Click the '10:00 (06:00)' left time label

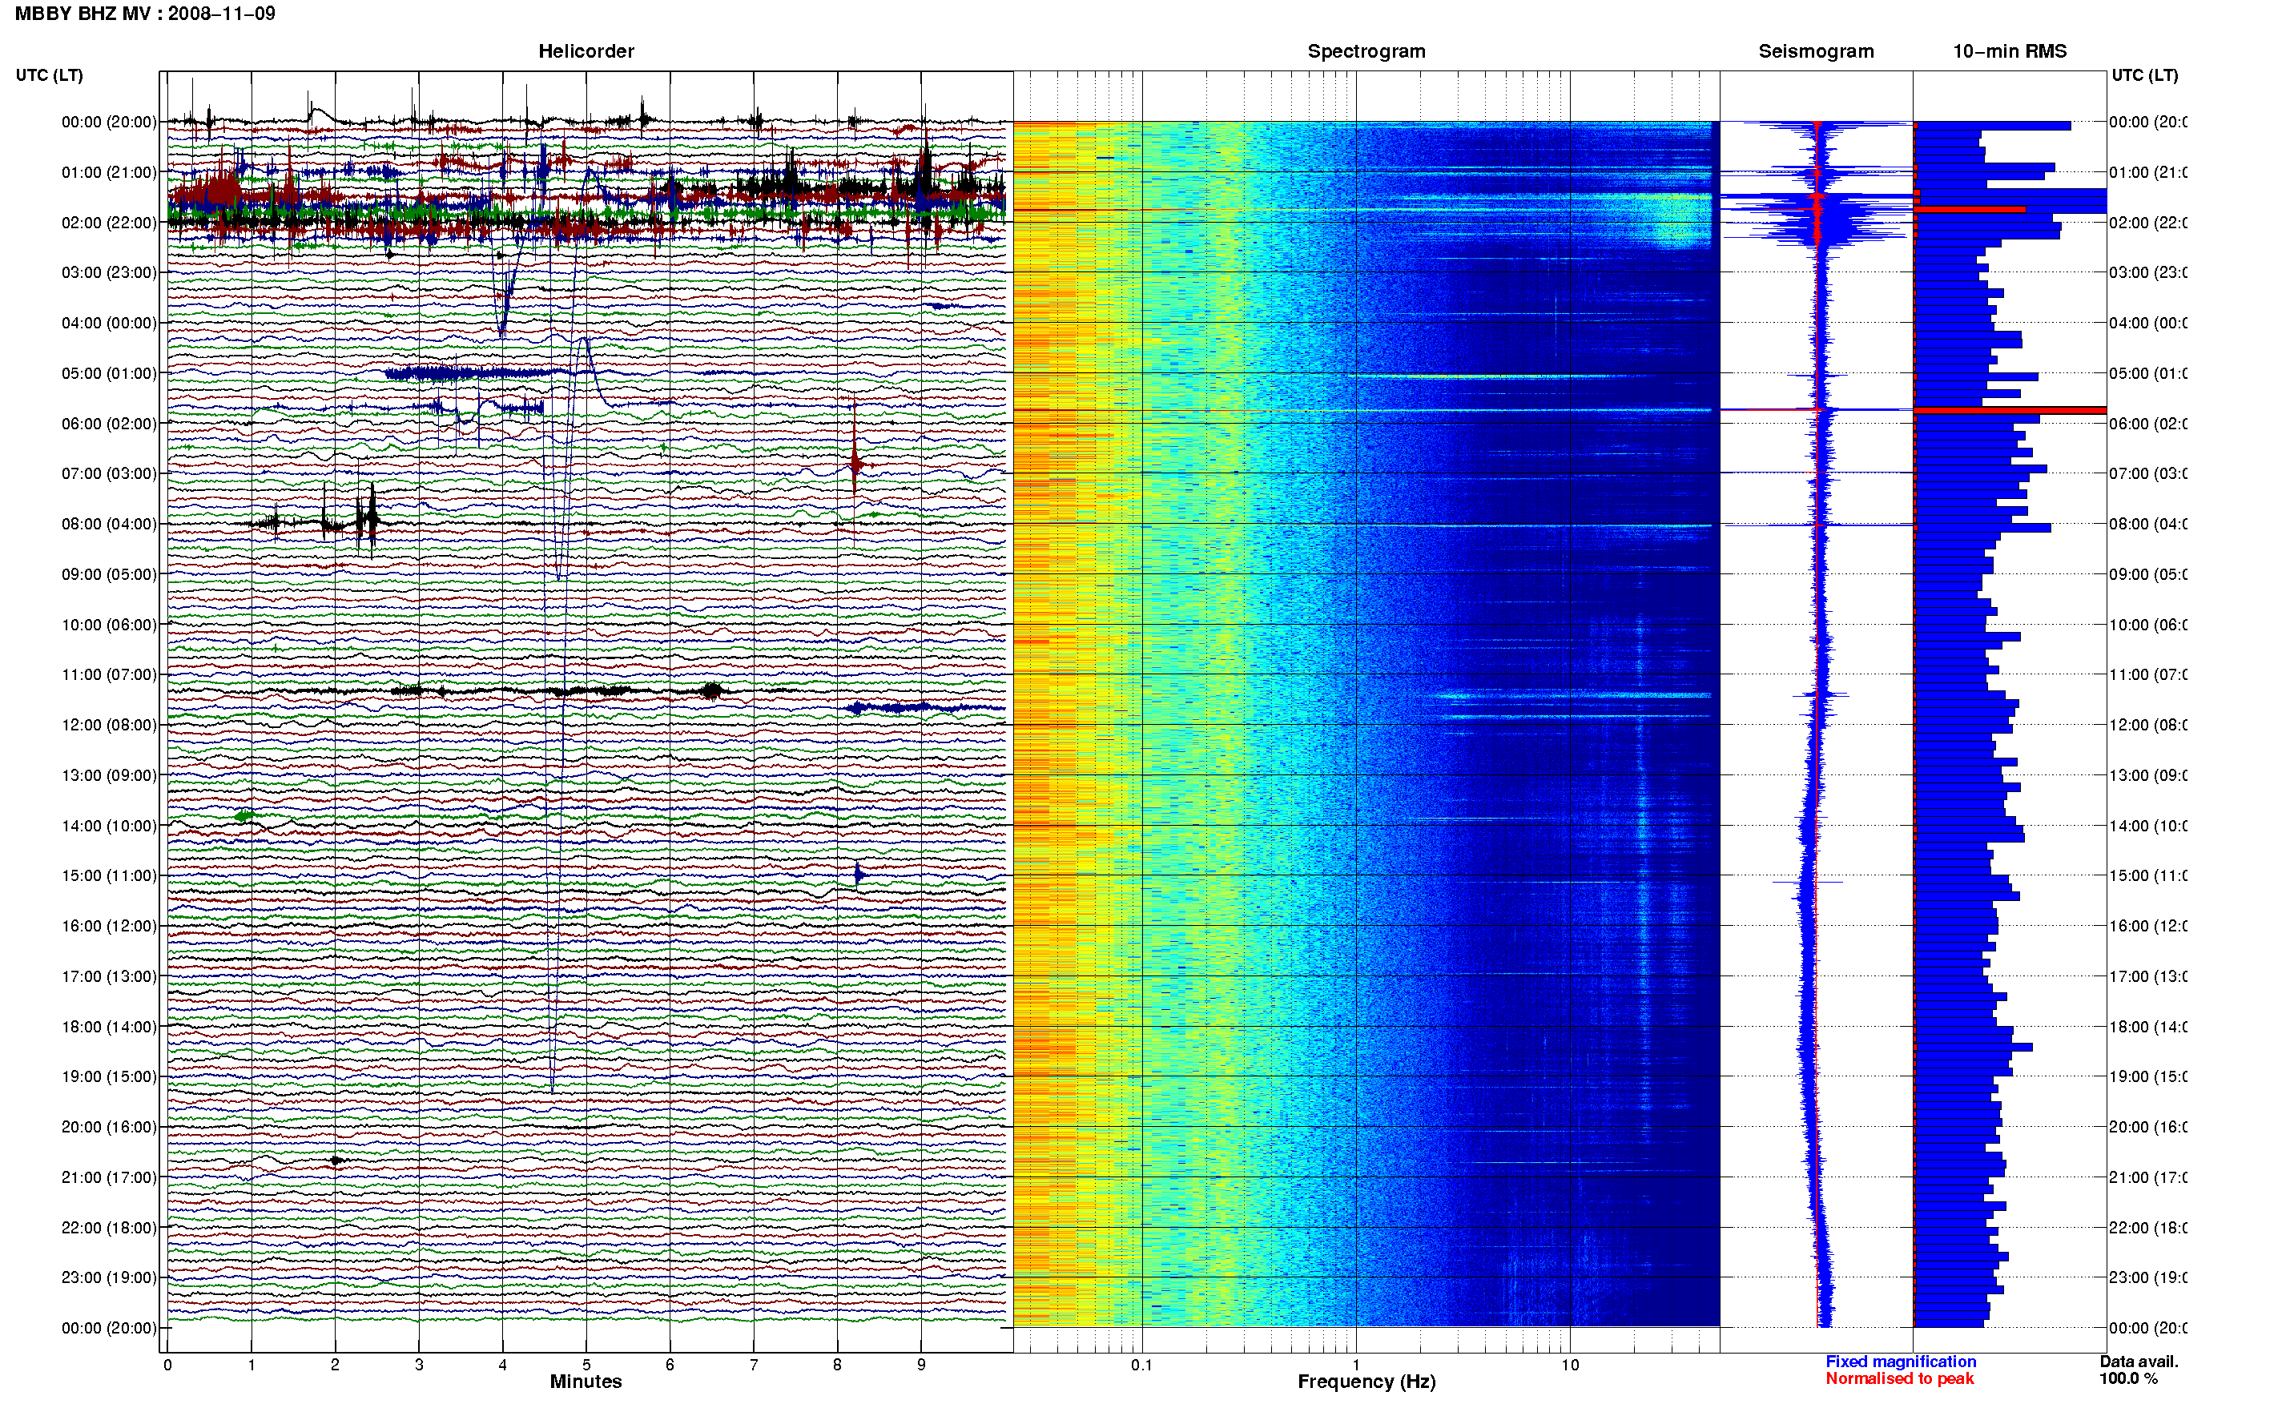(x=109, y=626)
